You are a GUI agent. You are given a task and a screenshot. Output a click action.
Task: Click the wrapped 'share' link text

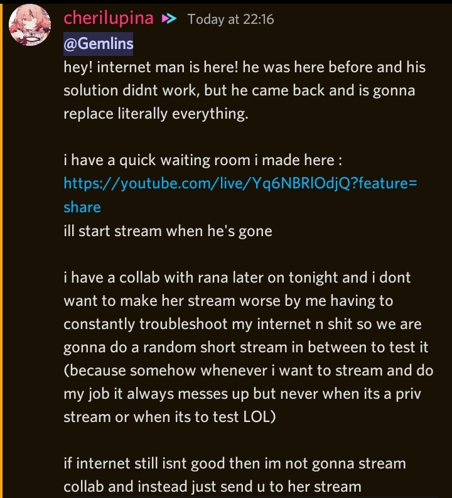[x=82, y=207]
